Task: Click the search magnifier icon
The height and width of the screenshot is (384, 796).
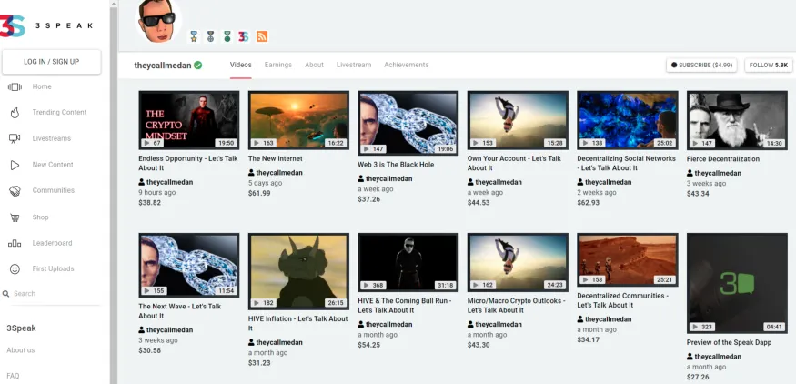Action: (x=6, y=294)
